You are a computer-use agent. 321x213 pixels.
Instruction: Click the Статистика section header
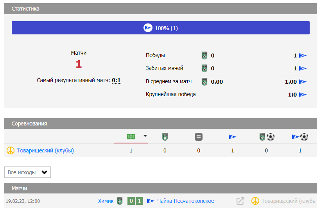pyautogui.click(x=25, y=9)
